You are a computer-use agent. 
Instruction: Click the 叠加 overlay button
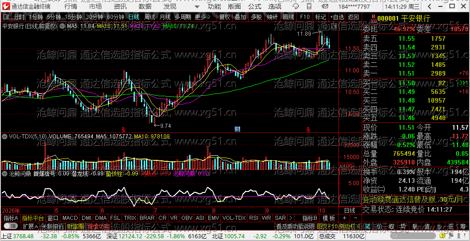240,17
